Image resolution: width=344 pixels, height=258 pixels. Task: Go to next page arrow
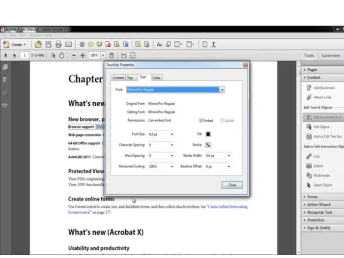[14, 56]
